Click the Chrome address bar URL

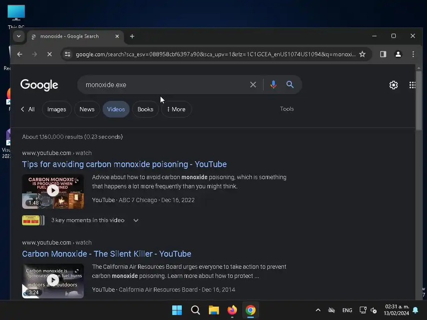click(x=216, y=54)
